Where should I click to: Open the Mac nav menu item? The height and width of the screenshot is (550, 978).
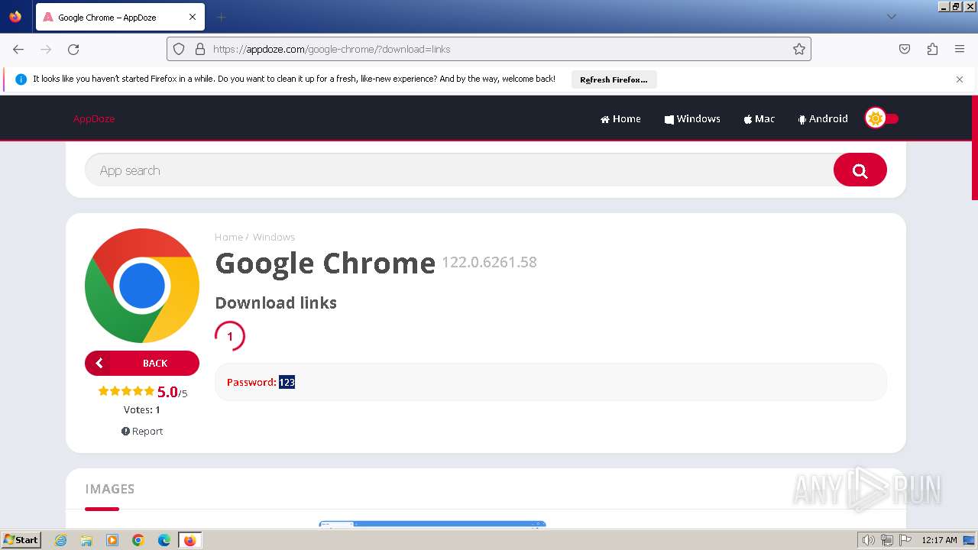759,118
